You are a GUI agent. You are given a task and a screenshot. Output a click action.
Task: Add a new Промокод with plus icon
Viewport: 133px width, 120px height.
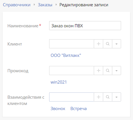tap(98, 71)
